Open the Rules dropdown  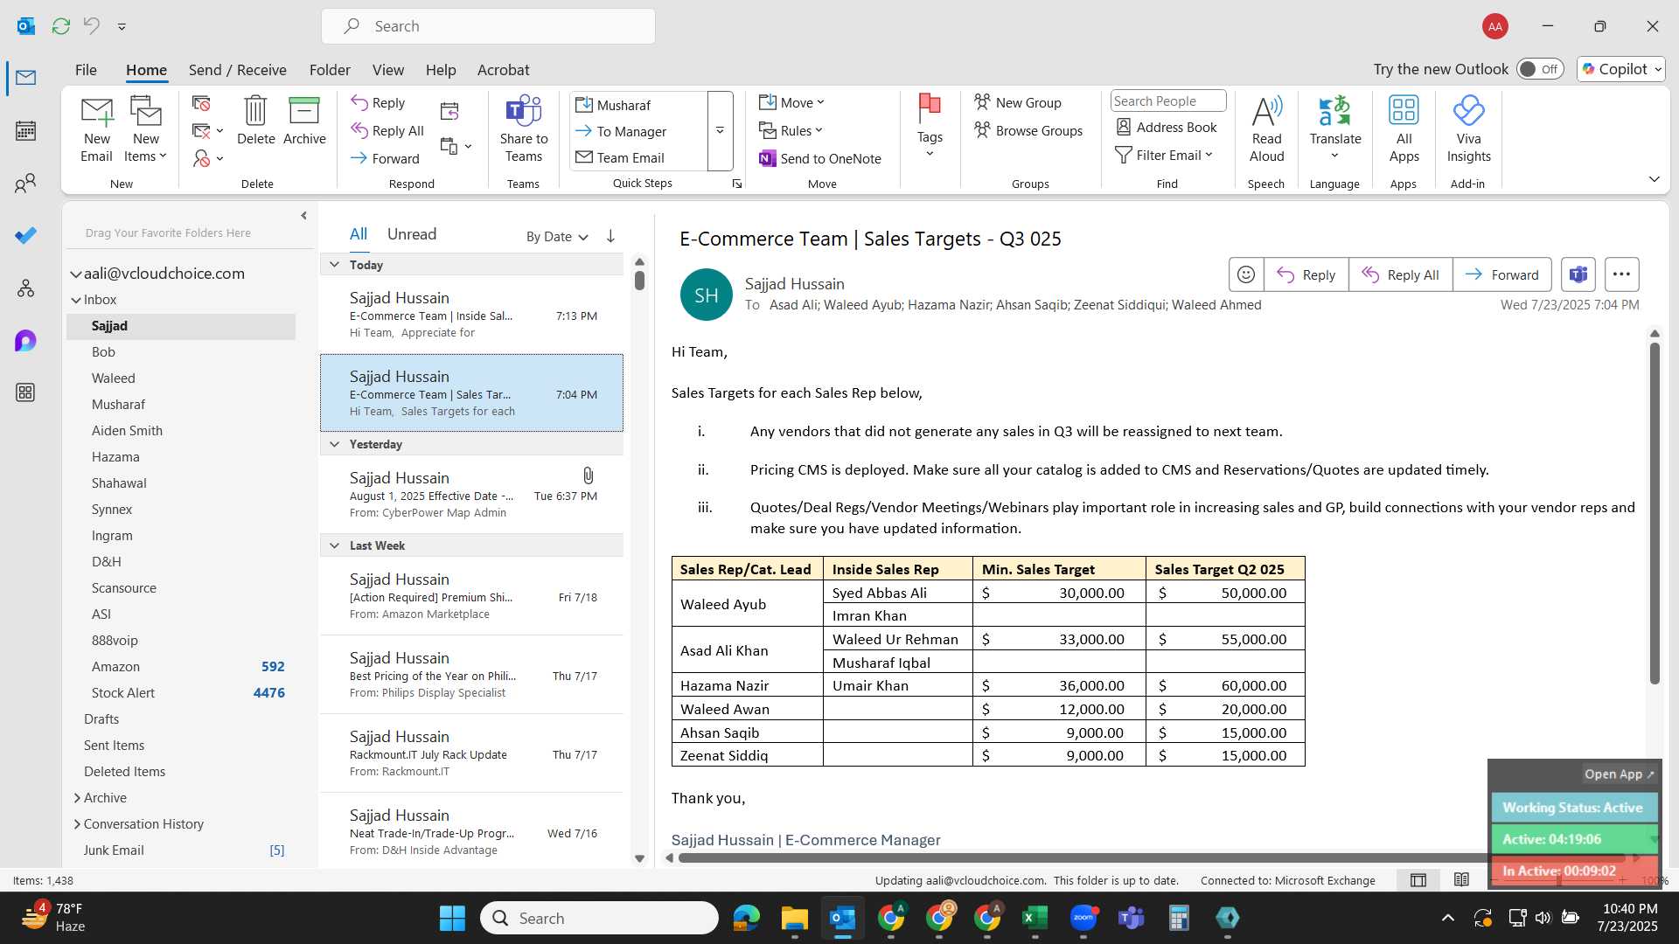click(791, 130)
